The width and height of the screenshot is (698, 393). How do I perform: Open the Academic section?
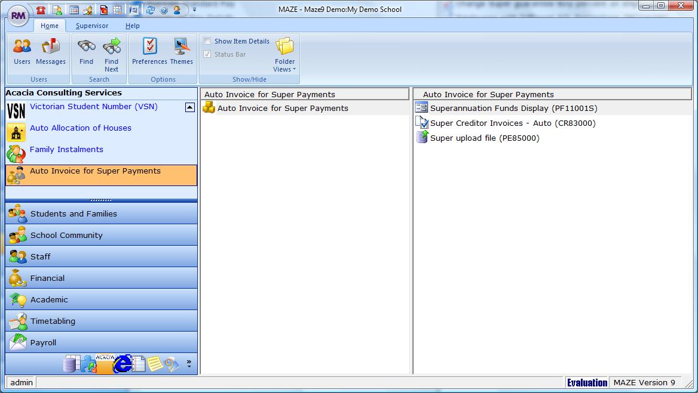tap(101, 299)
